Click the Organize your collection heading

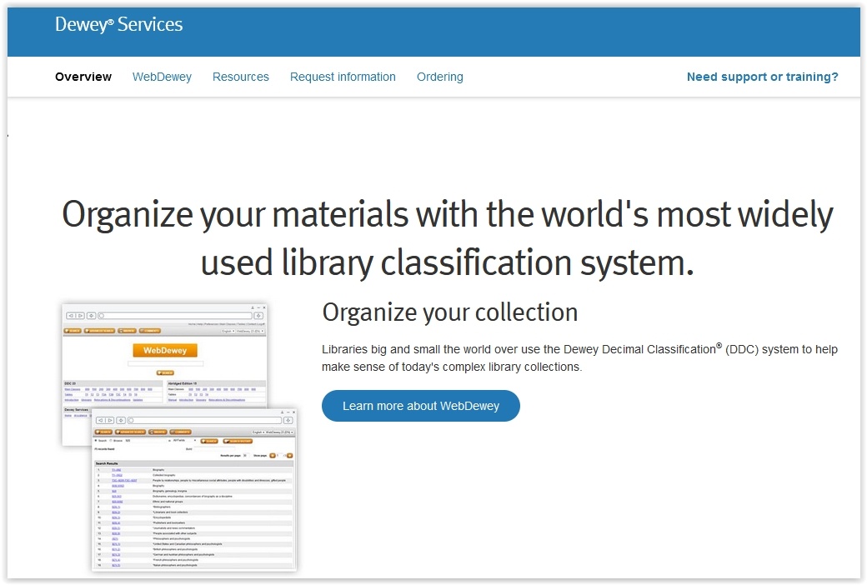click(x=449, y=312)
